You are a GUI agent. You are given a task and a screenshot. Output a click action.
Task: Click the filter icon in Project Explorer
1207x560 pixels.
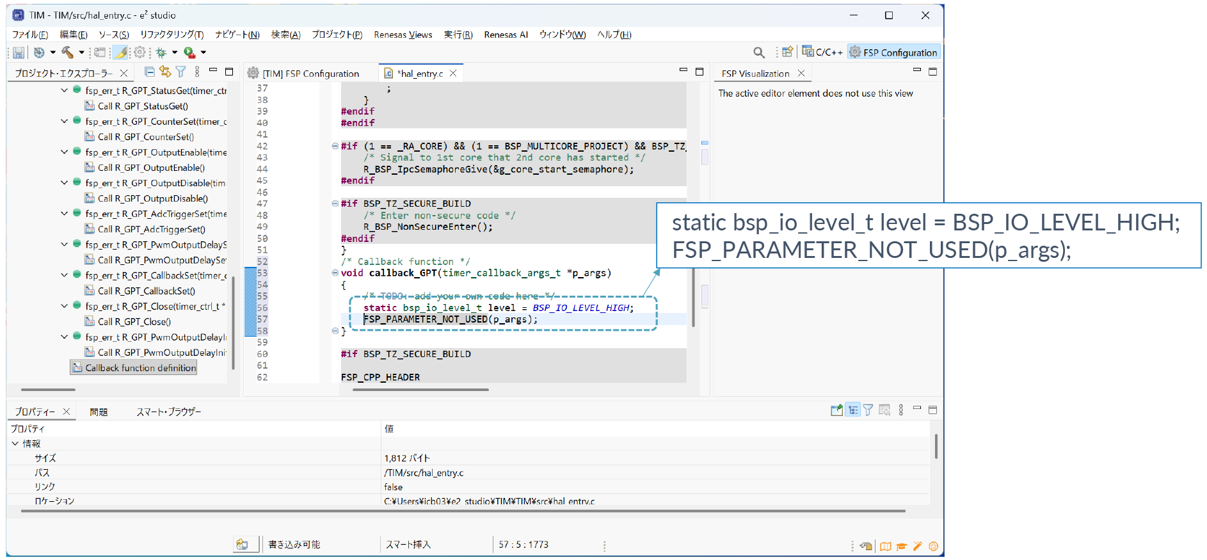click(181, 72)
